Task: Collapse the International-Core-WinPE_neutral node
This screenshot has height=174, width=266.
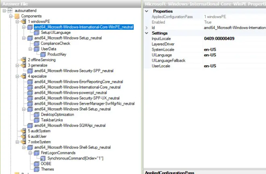Action: click(24, 27)
